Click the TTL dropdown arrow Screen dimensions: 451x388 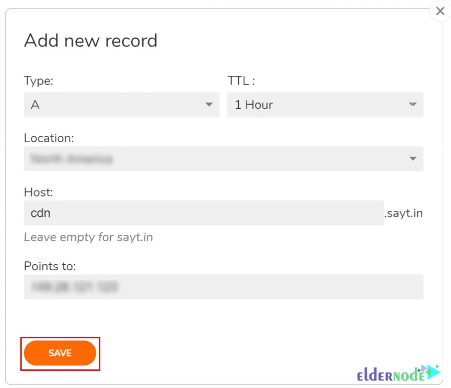pos(412,105)
